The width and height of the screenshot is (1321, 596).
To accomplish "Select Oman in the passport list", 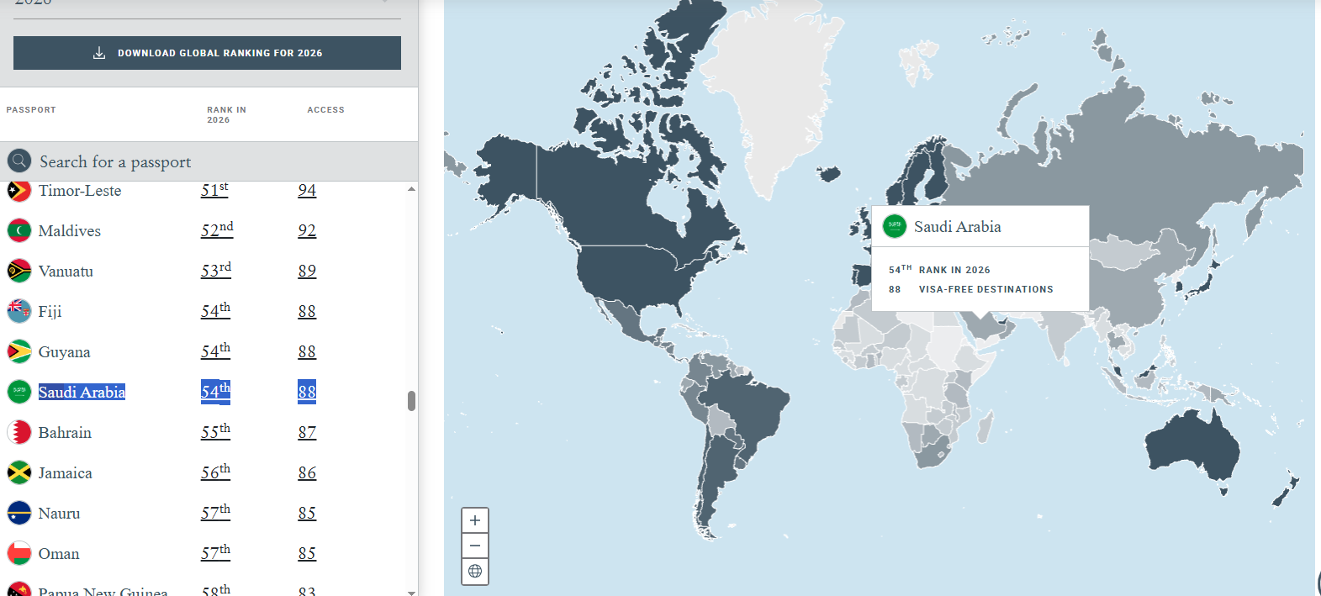I will tap(59, 554).
